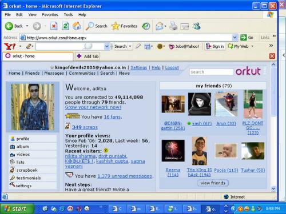Open the Search magnifier toolbar button

pyautogui.click(x=96, y=26)
